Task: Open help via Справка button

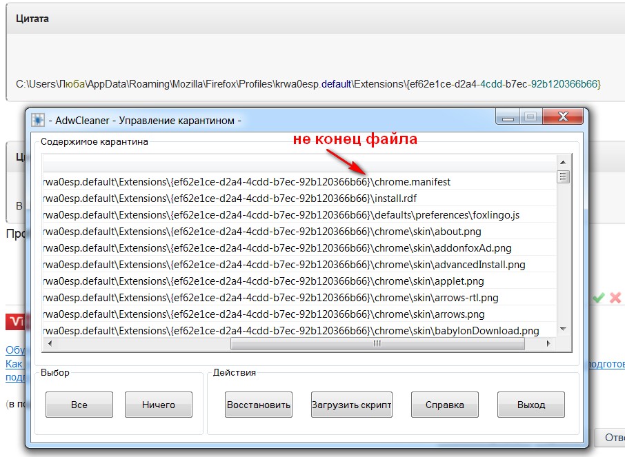Action: [444, 405]
